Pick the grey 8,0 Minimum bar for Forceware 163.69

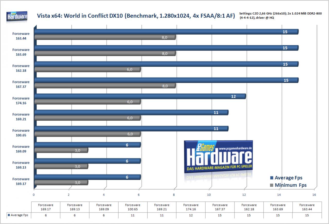(105, 53)
